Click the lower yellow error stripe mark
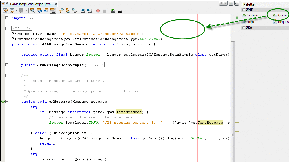The image size is (290, 162). tap(237, 132)
